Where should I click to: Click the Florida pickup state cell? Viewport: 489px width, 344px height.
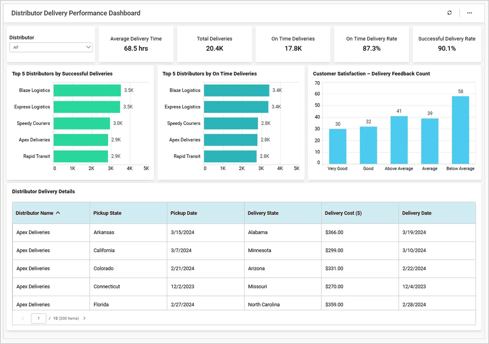pos(128,303)
